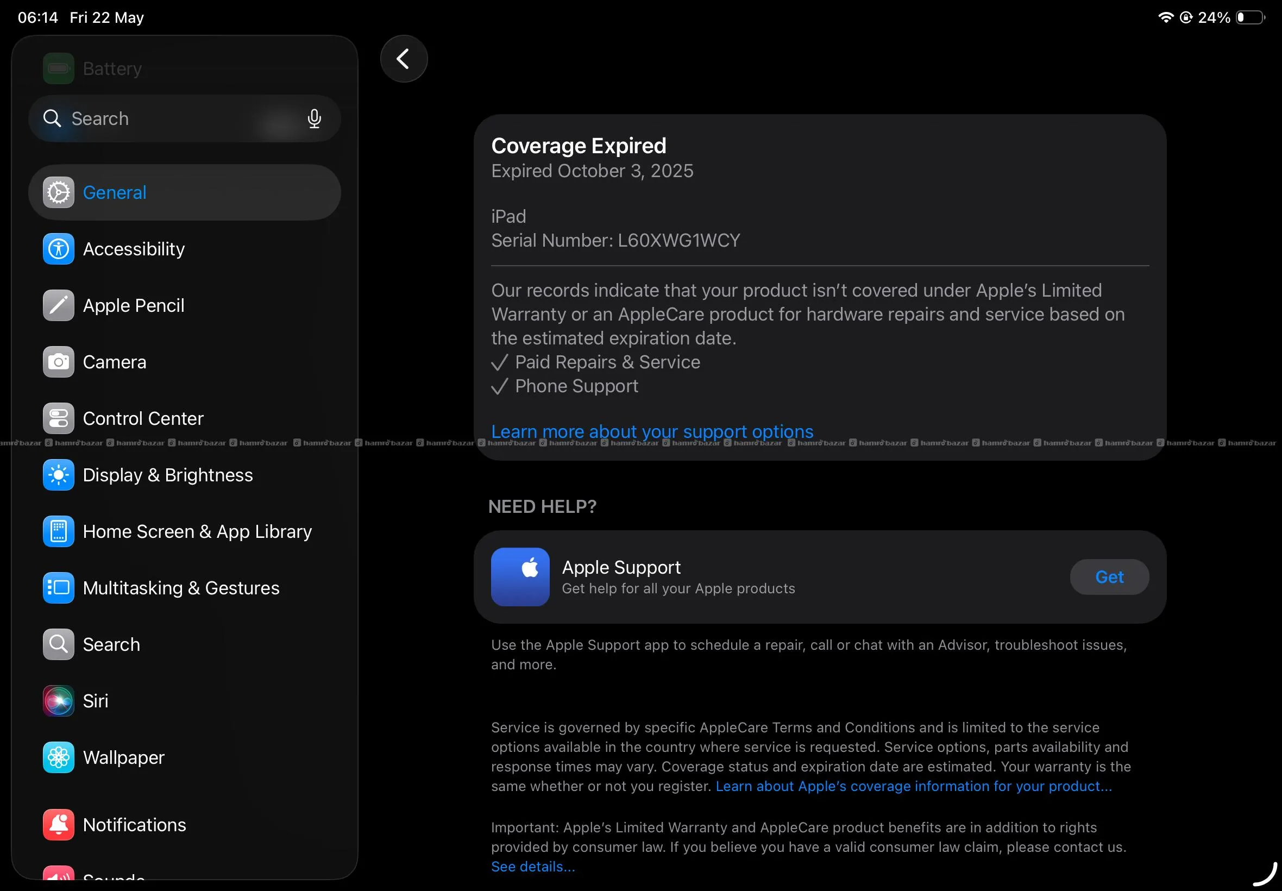Open the See details link
Viewport: 1282px width, 891px height.
(533, 867)
